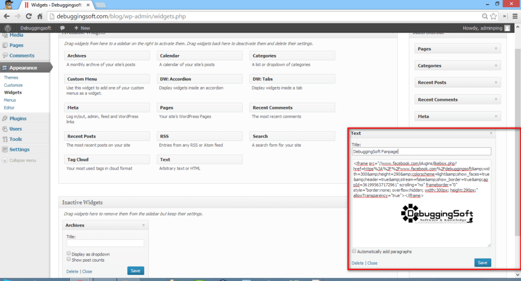Select the Text available widget
This screenshot has width=521, height=281.
pos(199,159)
